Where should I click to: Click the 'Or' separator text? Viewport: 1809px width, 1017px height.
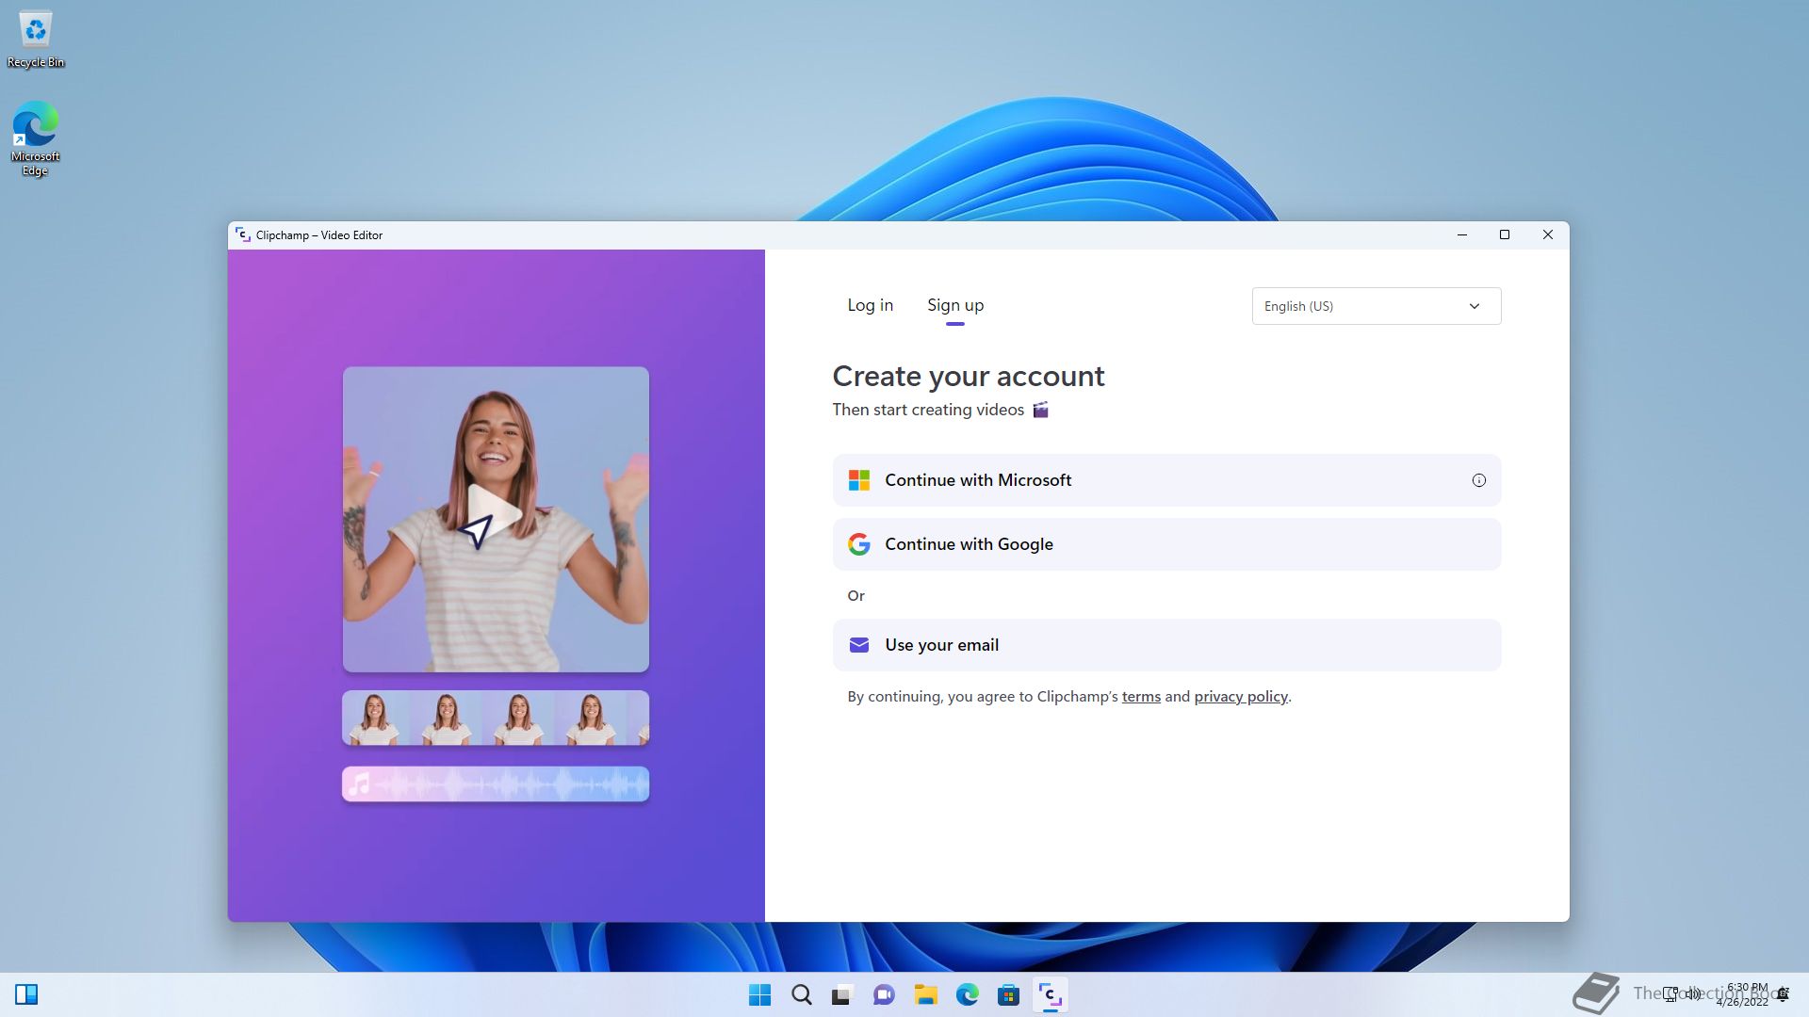856,595
